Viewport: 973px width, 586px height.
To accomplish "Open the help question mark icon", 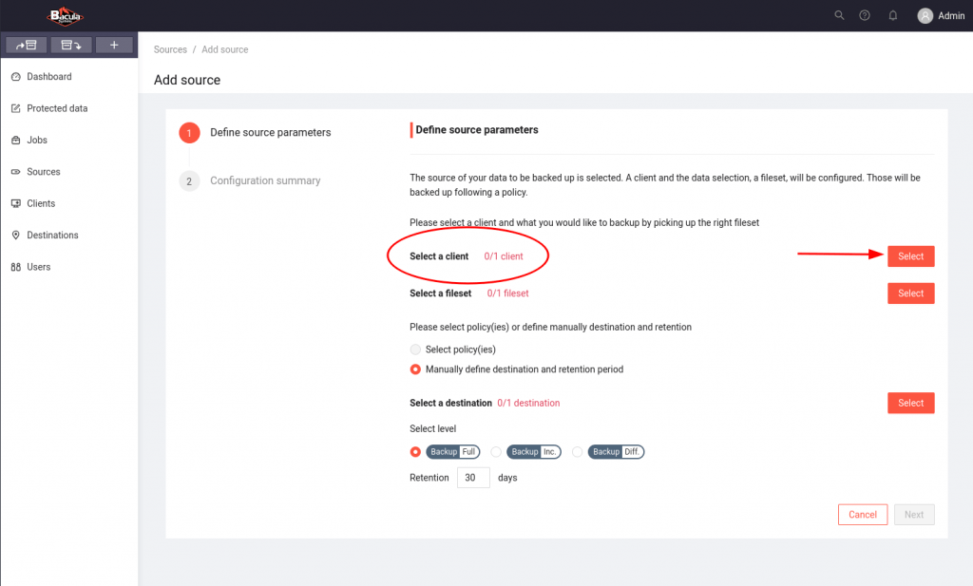I will (865, 15).
